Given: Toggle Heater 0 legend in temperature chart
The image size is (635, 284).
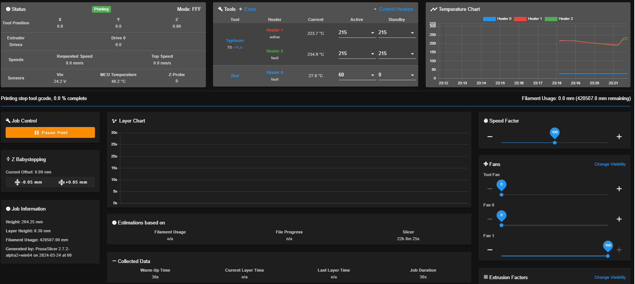Looking at the screenshot, I should 497,19.
